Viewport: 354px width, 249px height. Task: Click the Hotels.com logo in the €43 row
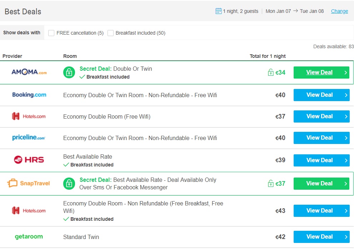click(x=29, y=211)
